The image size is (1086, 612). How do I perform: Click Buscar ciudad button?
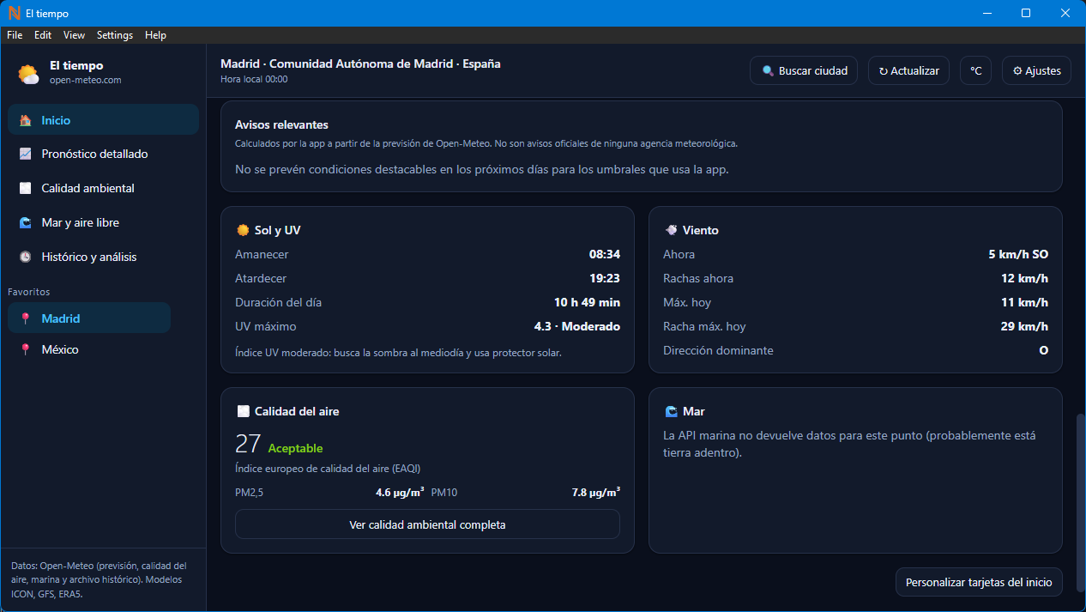point(804,70)
